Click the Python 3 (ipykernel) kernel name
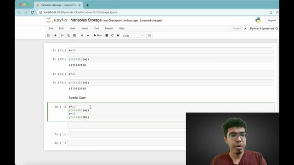The height and width of the screenshot is (165, 294). 262,28
